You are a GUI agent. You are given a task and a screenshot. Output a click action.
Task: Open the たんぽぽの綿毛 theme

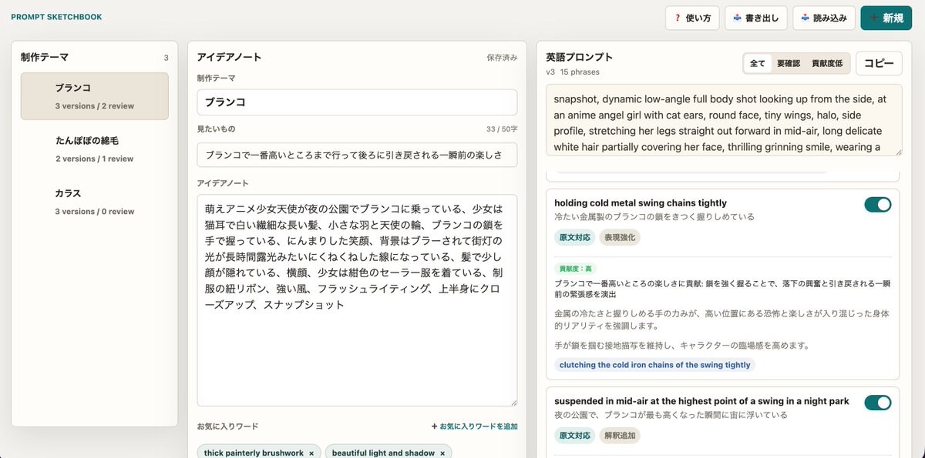click(x=95, y=149)
